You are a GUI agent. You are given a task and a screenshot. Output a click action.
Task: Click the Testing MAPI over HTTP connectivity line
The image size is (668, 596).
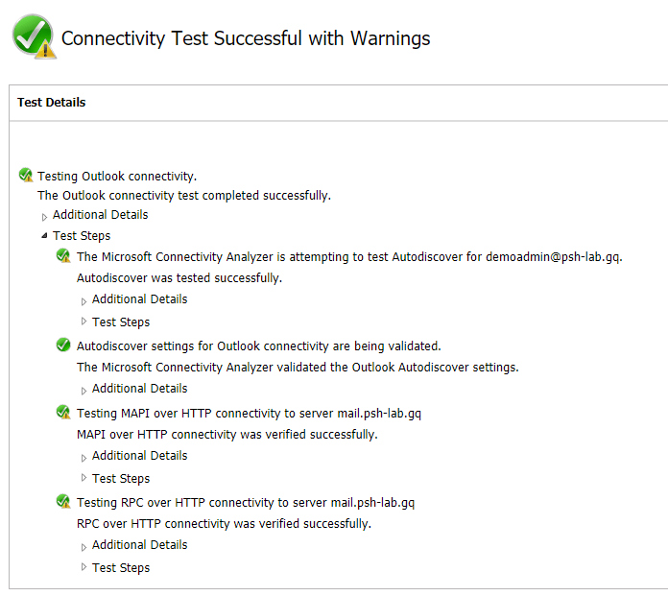249,414
